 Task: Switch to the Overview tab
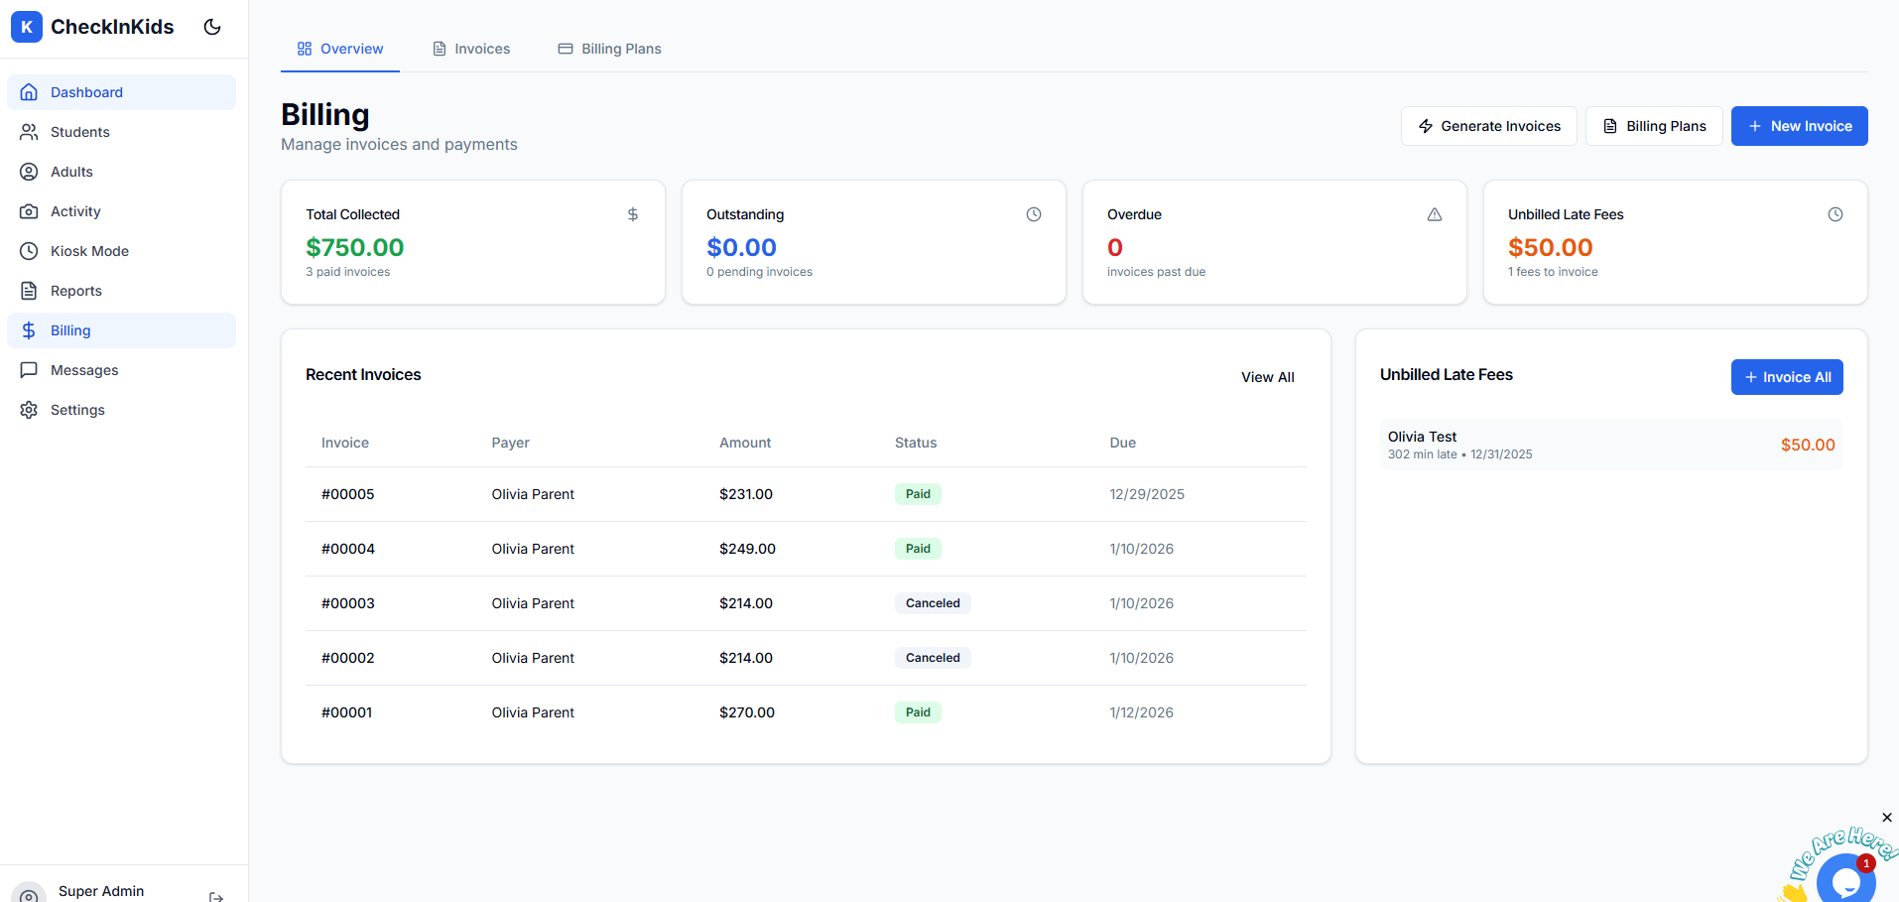340,49
